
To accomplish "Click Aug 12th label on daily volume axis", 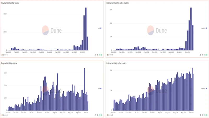I will click(x=62, y=112).
